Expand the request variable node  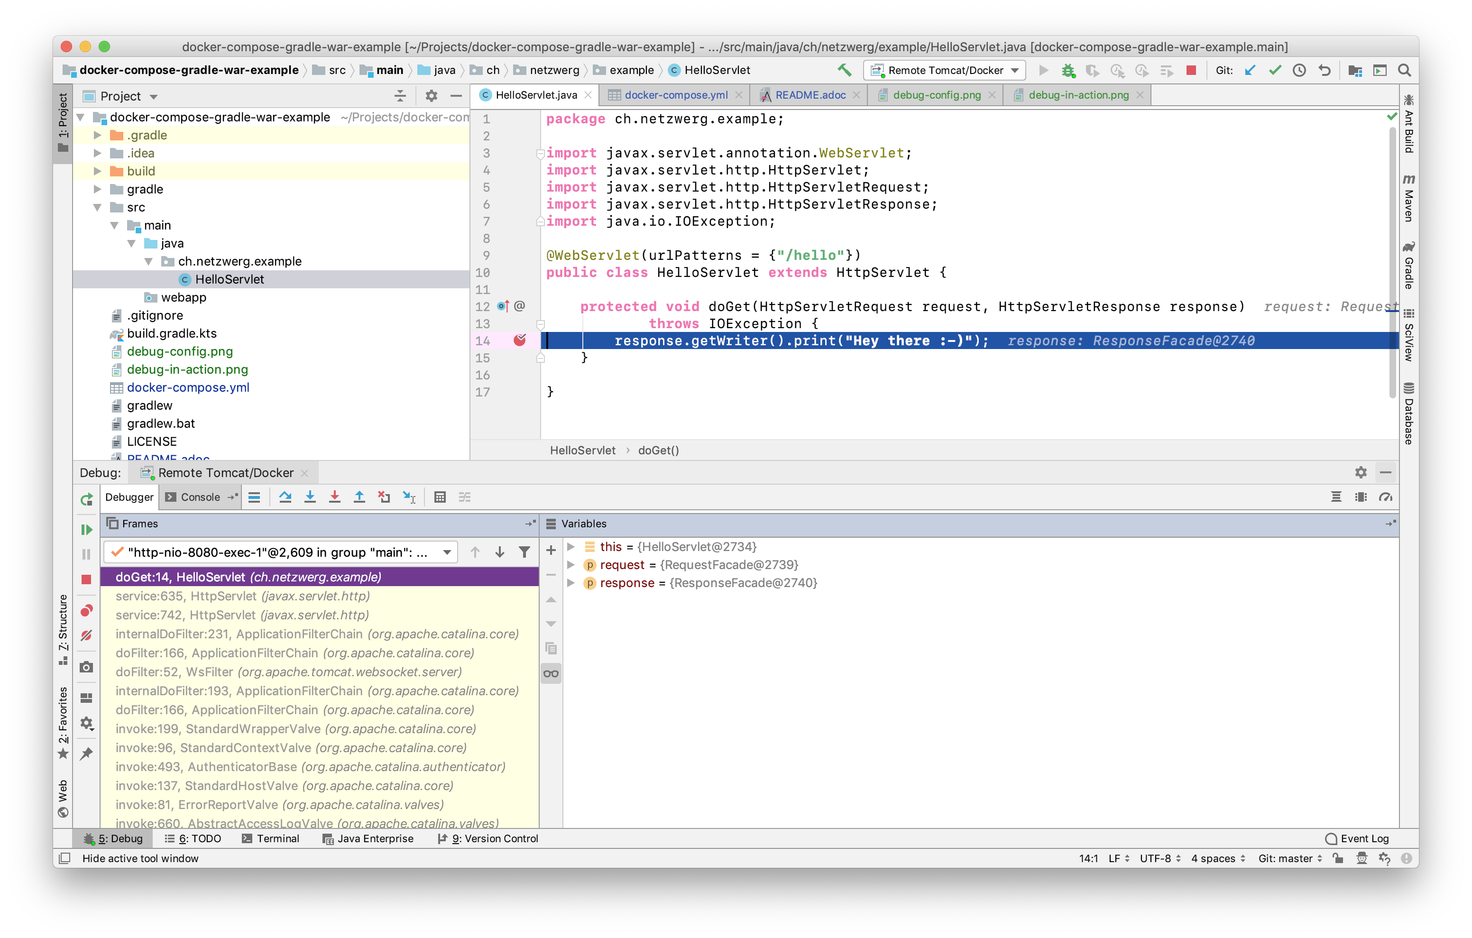click(571, 565)
